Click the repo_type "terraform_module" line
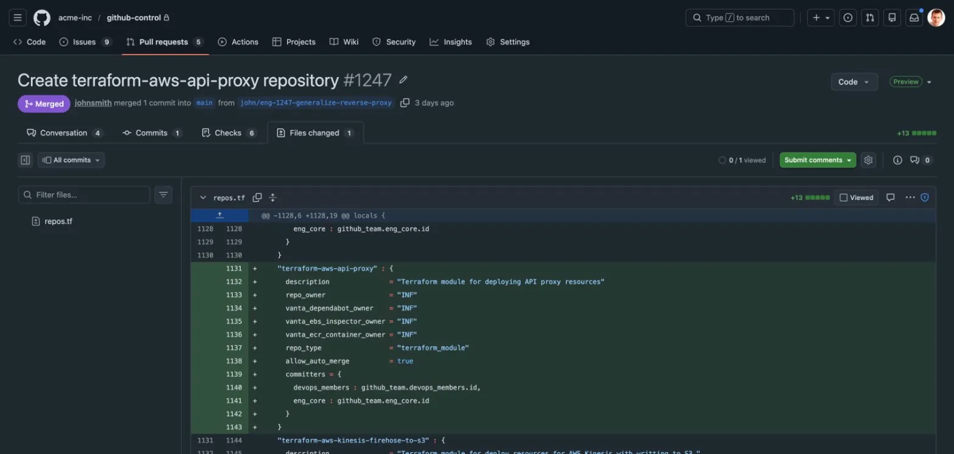Screen dimensions: 954x454 (563, 348)
